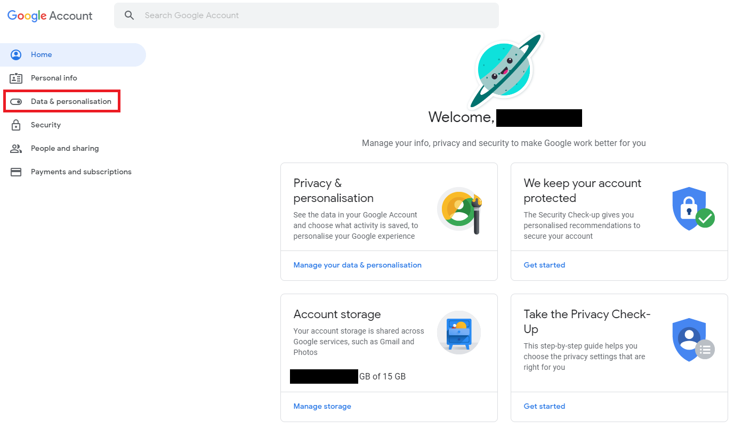Viewport: 742px width, 429px height.
Task: Click the Take the Privacy Check-Up heading
Action: click(587, 322)
